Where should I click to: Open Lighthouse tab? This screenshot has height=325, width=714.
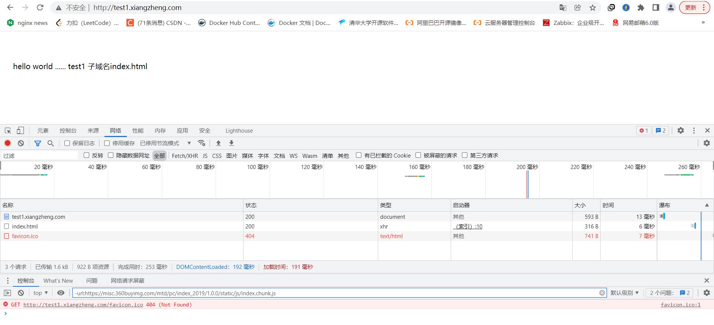[239, 130]
